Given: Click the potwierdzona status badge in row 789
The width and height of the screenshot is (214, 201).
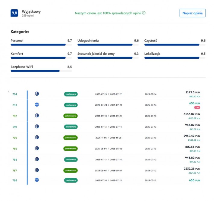Looking at the screenshot, I should tap(71, 149).
